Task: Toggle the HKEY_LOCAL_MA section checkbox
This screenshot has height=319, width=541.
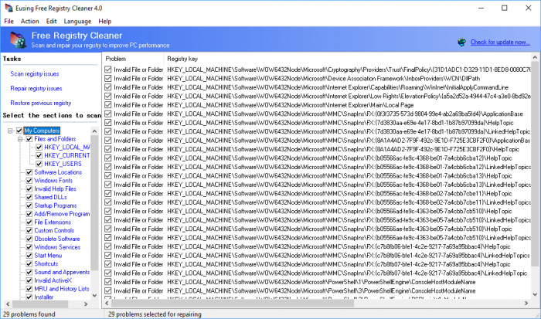Action: point(39,148)
